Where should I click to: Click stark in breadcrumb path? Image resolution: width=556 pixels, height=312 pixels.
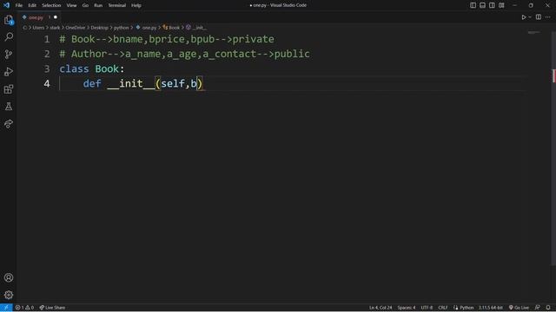click(x=55, y=27)
